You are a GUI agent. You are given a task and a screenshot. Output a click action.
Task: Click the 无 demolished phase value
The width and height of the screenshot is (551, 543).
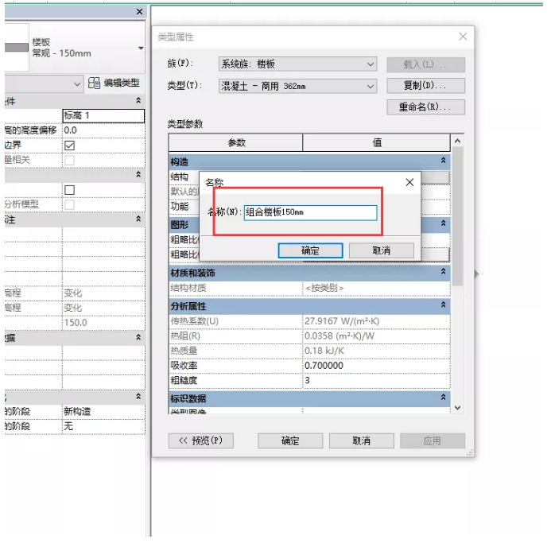pos(103,426)
